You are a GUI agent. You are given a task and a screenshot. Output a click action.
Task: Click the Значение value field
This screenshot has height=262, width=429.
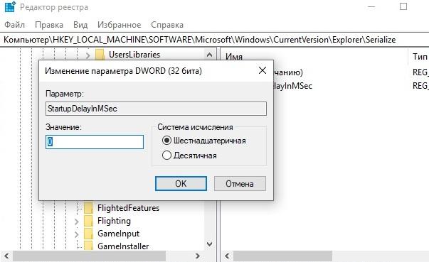click(x=95, y=142)
